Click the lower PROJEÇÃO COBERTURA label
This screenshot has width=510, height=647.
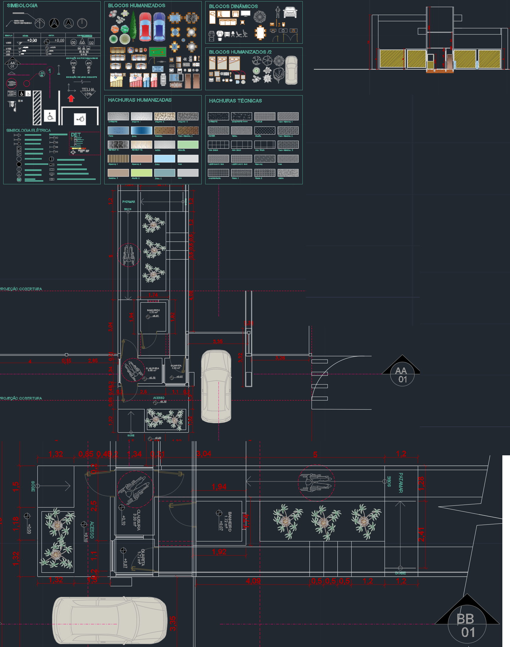coord(21,398)
